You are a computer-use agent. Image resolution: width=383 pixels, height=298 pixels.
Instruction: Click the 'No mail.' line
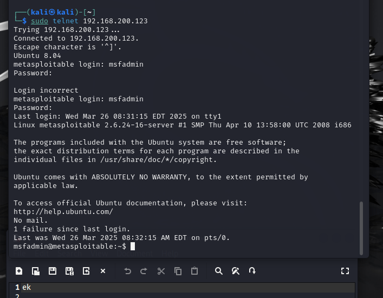[30, 221]
